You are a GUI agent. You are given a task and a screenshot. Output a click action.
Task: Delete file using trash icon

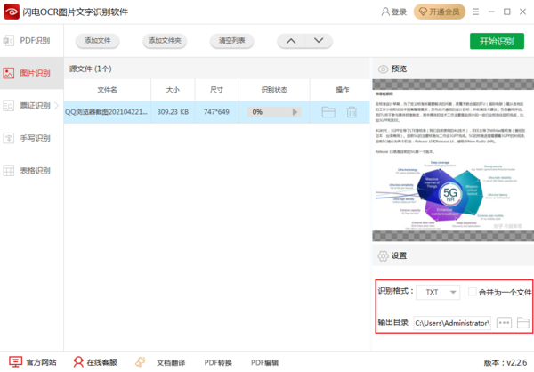352,112
